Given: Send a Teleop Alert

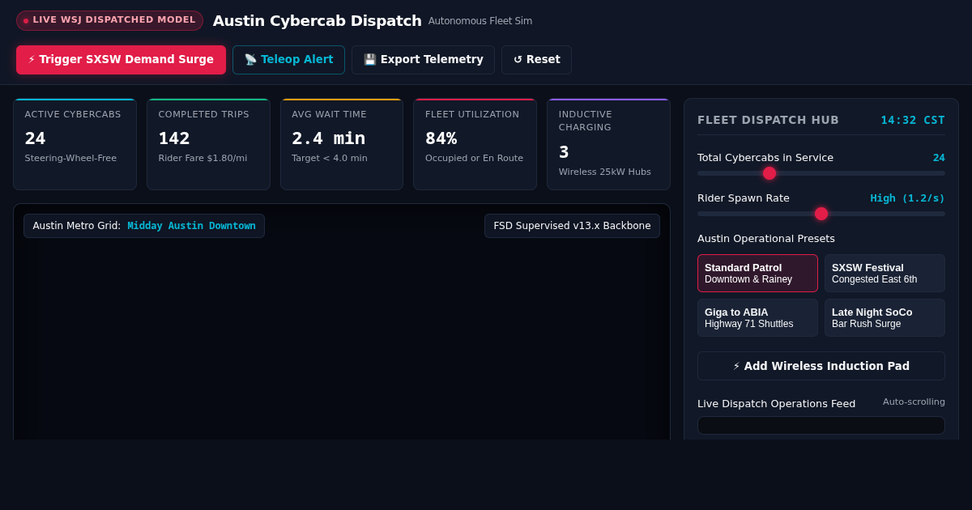Looking at the screenshot, I should [288, 60].
